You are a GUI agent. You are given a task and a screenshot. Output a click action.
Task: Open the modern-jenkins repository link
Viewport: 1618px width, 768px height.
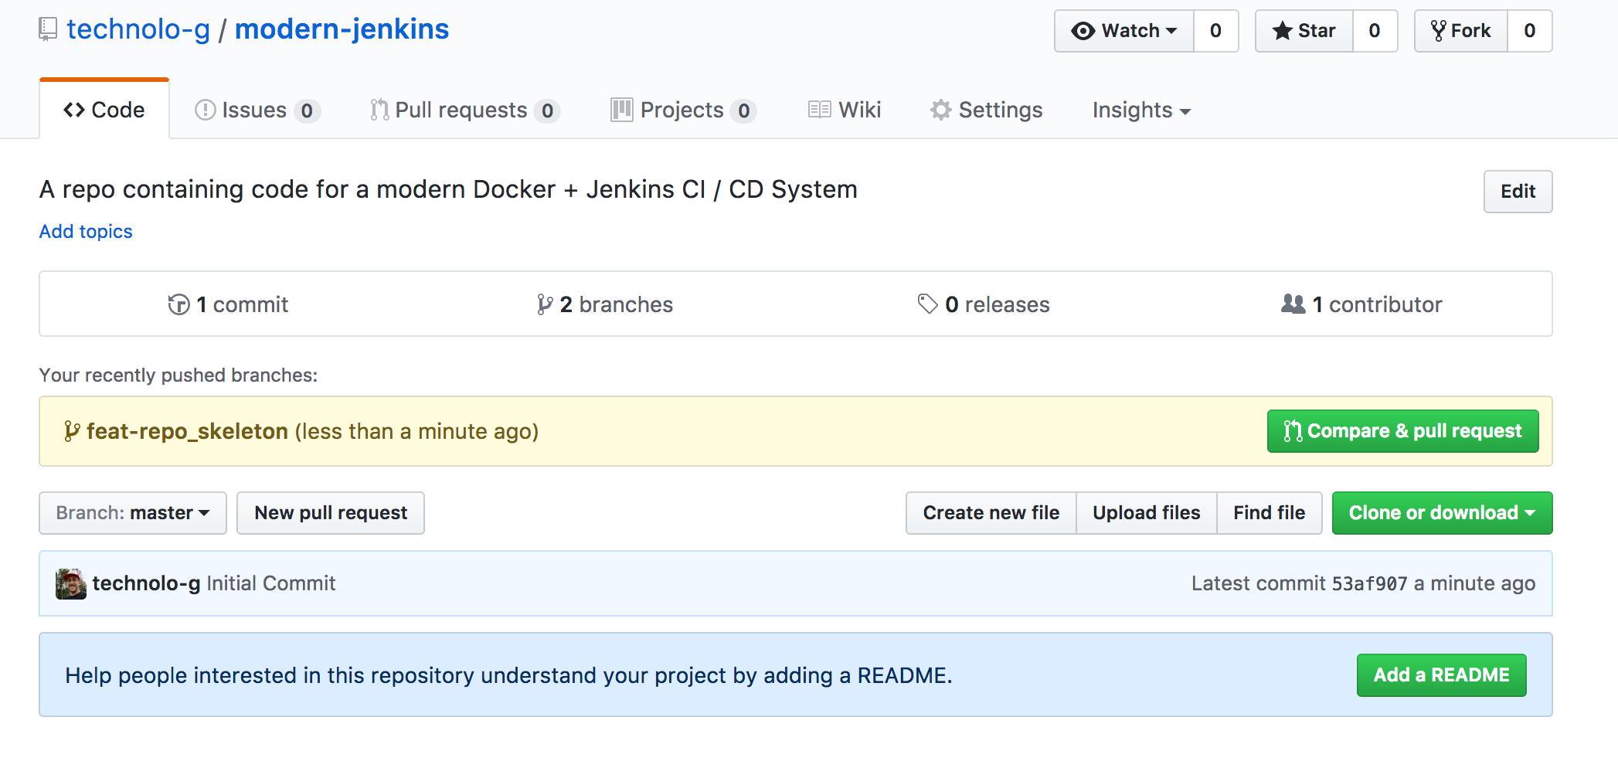342,29
